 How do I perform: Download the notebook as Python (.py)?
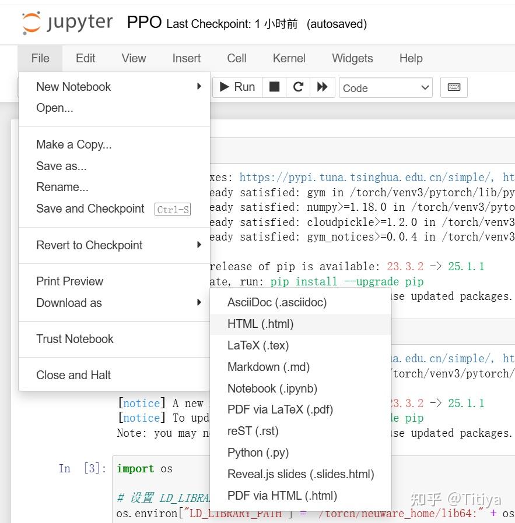click(258, 453)
